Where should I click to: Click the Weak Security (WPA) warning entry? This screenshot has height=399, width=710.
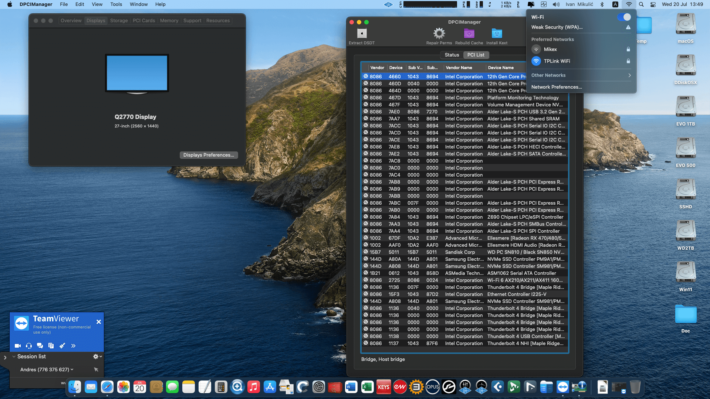[581, 27]
